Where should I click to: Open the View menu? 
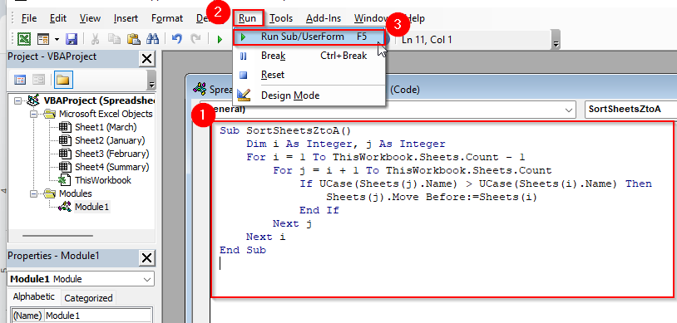click(x=90, y=18)
